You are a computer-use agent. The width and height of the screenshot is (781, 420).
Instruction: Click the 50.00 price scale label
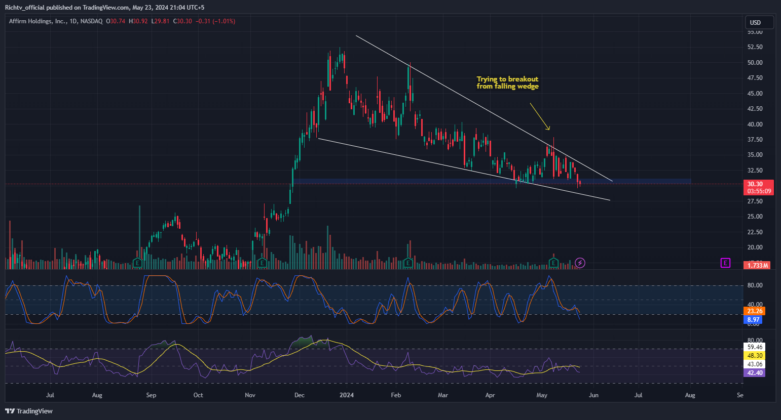[x=755, y=63]
